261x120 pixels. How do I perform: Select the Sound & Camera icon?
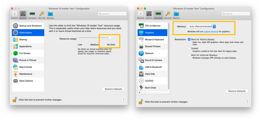click(141, 60)
